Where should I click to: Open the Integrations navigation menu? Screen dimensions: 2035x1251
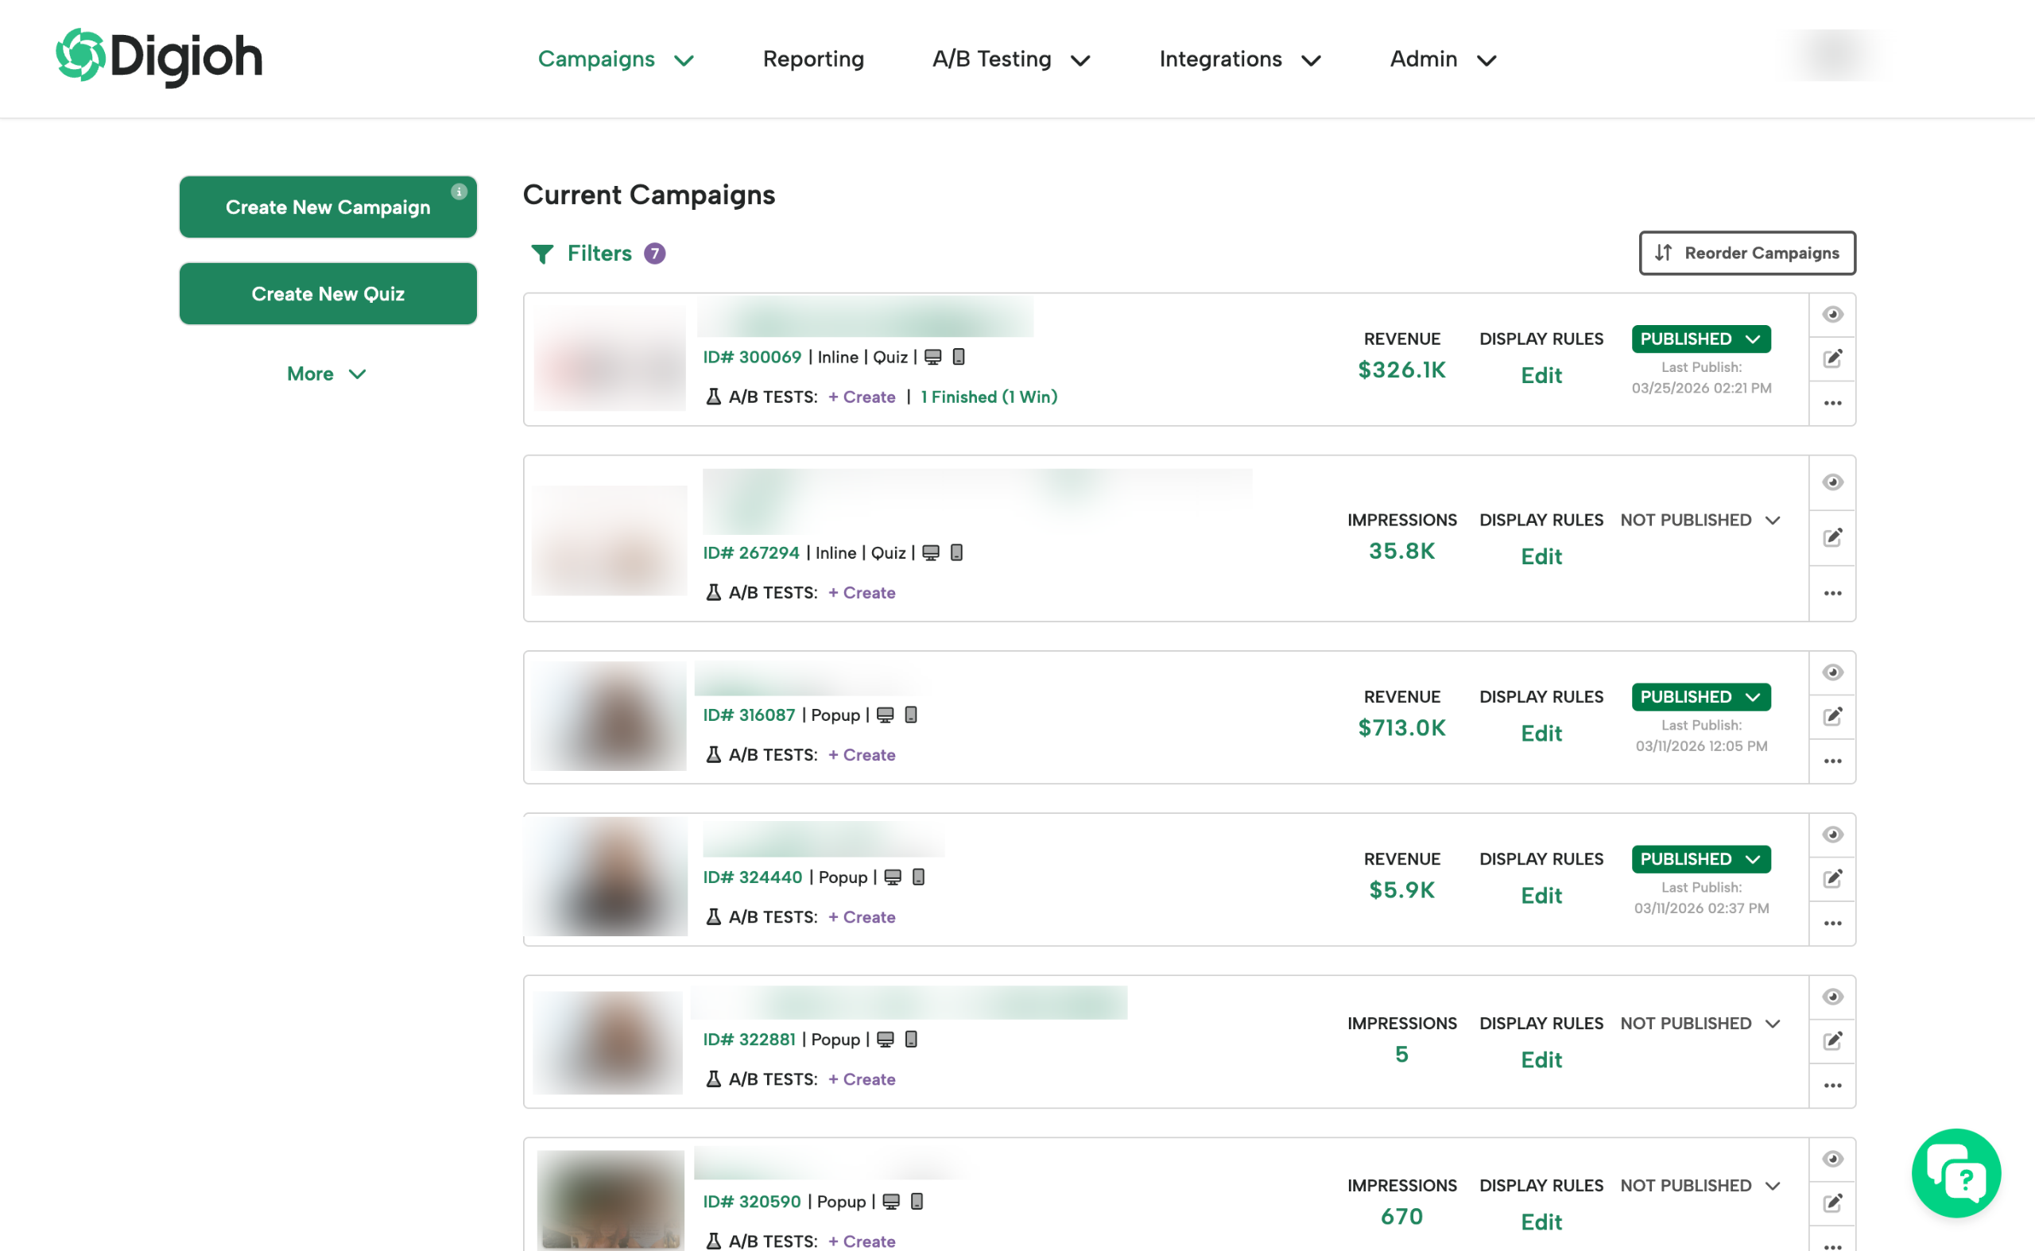coord(1238,59)
